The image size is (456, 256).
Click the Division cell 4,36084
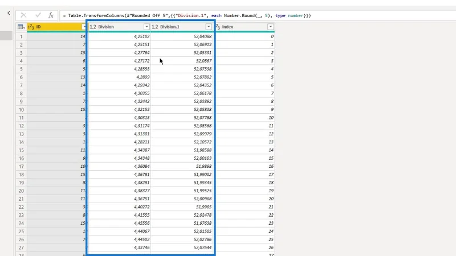[x=119, y=166]
